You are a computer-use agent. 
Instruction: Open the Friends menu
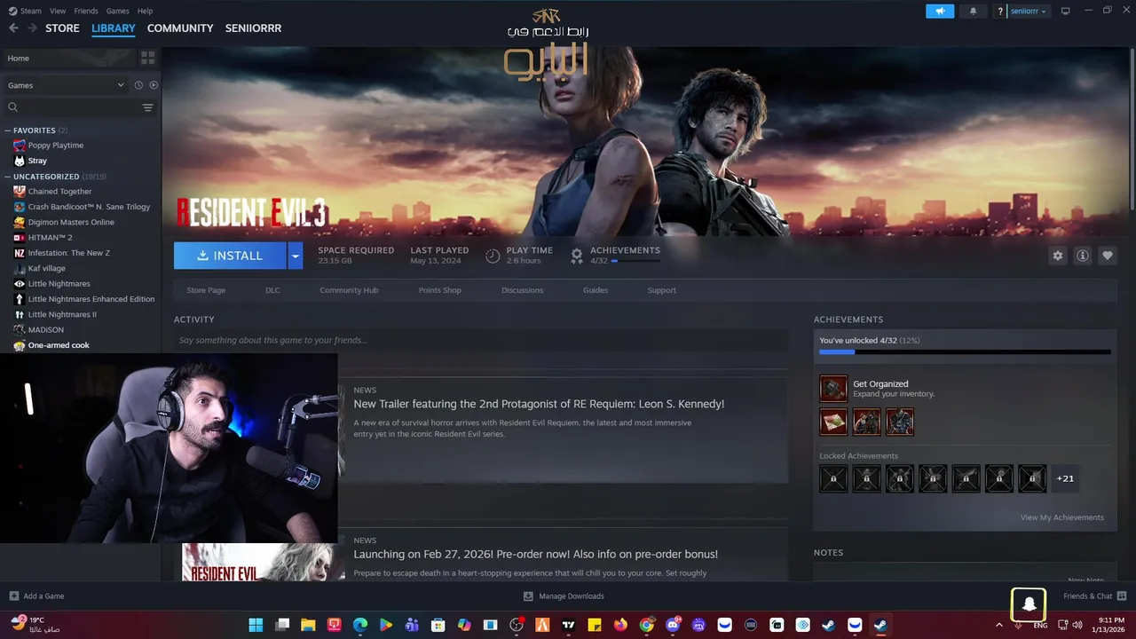pyautogui.click(x=86, y=11)
